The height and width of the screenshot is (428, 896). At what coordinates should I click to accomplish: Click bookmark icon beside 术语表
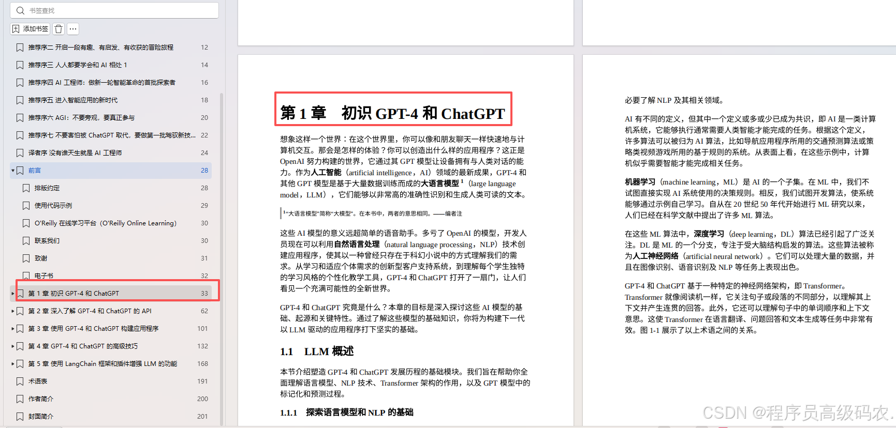point(20,381)
